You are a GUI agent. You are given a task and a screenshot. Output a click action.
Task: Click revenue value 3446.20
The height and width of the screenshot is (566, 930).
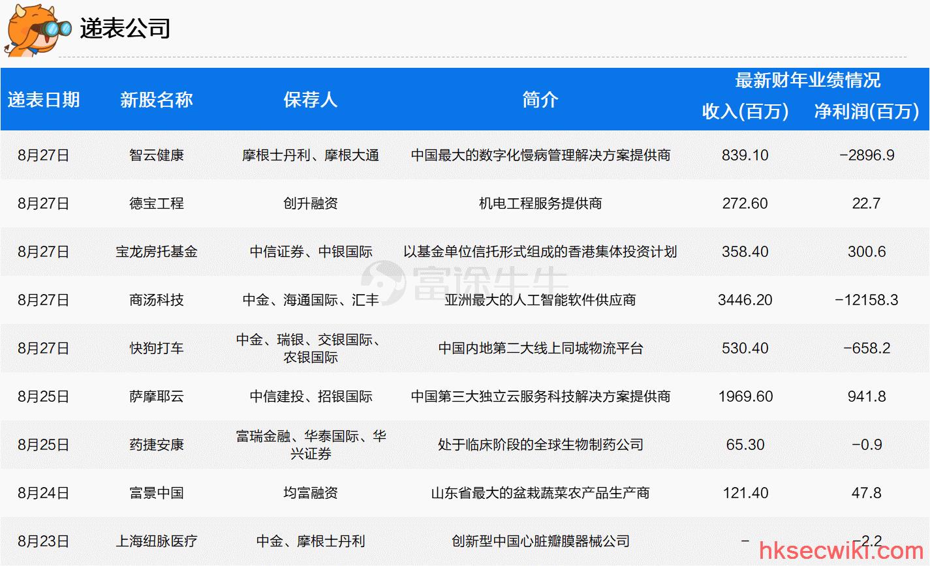click(745, 300)
